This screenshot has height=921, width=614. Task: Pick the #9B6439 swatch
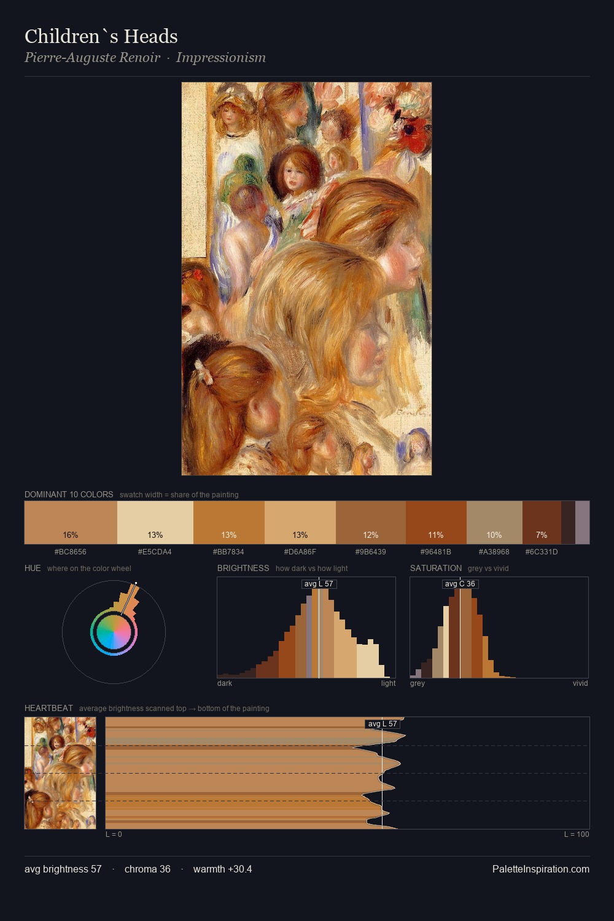371,523
